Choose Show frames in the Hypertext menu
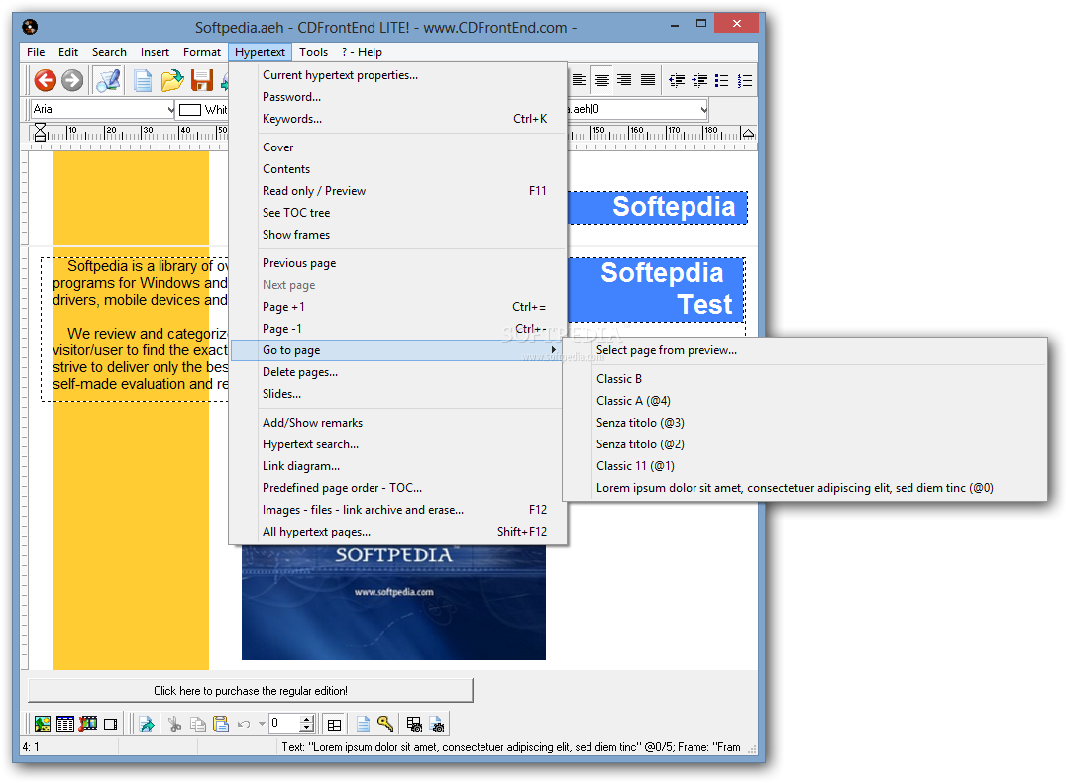The width and height of the screenshot is (1068, 783). 398,235
